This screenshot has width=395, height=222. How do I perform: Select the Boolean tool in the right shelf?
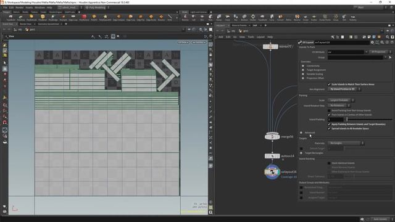[244, 18]
